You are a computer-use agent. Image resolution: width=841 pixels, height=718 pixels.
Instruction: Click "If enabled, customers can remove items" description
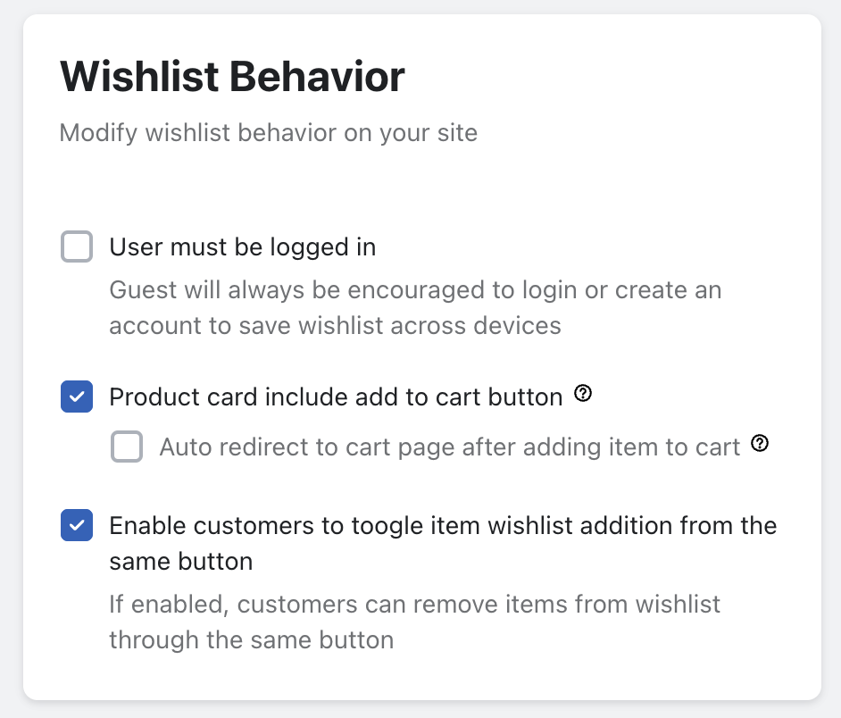(x=414, y=605)
